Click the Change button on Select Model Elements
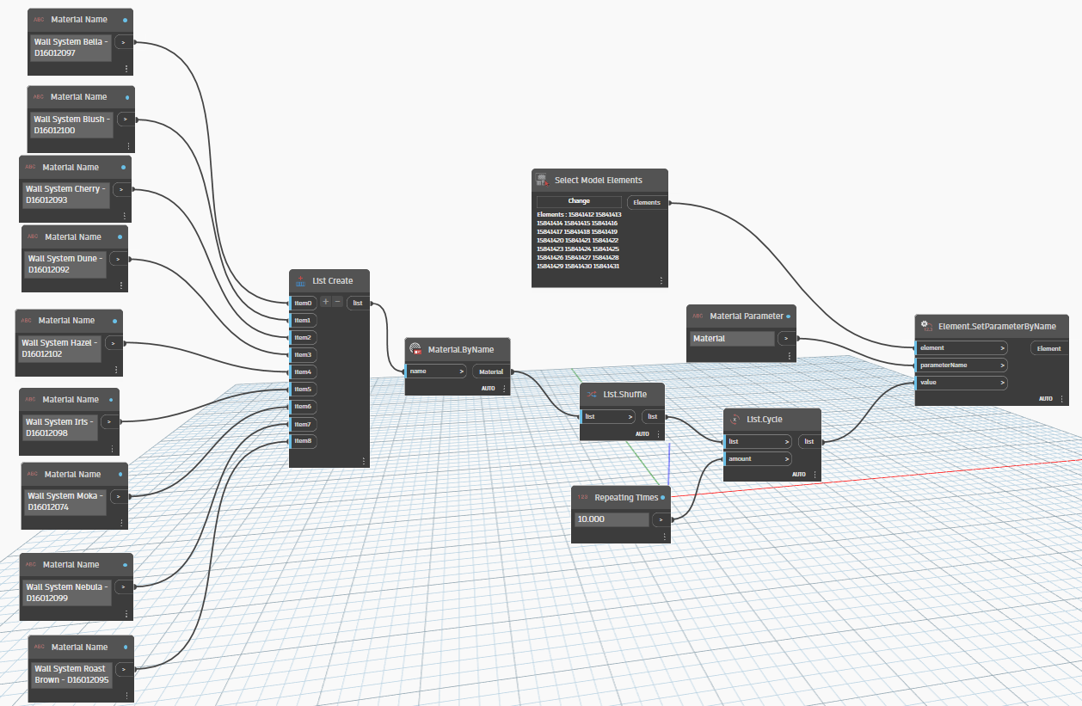The height and width of the screenshot is (706, 1082). tap(580, 201)
